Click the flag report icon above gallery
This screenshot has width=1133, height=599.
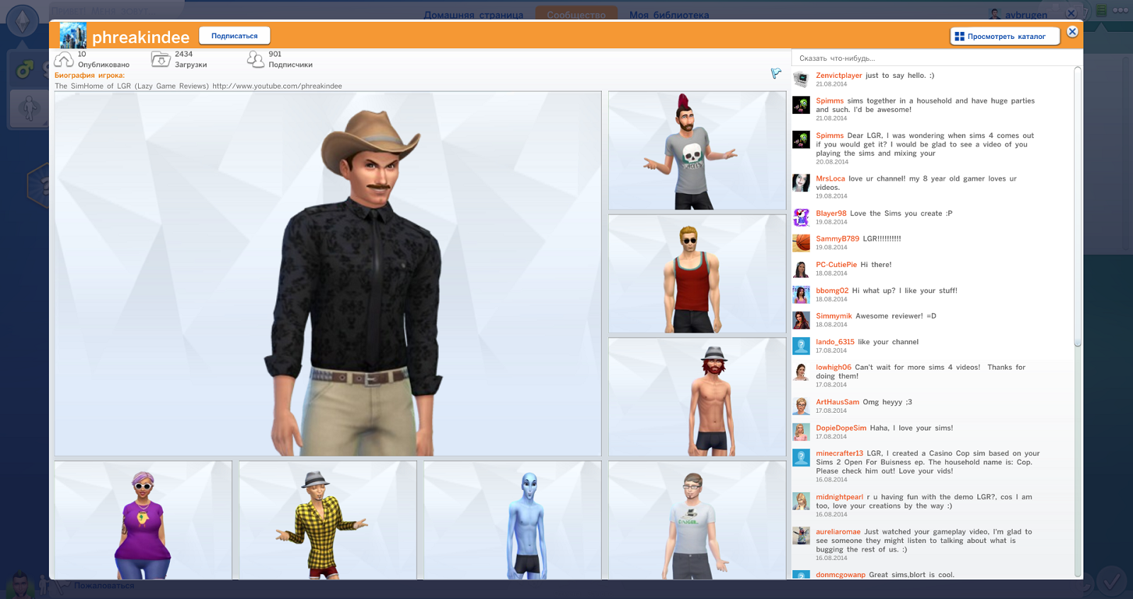[x=776, y=73]
